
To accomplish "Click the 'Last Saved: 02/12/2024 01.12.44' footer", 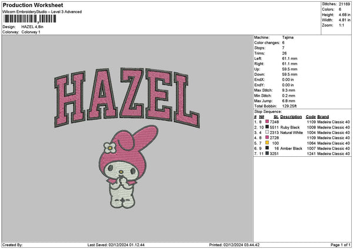I will 116,245.
